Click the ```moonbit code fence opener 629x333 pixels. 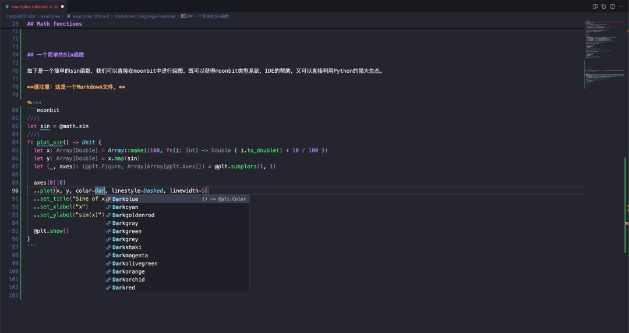(43, 110)
